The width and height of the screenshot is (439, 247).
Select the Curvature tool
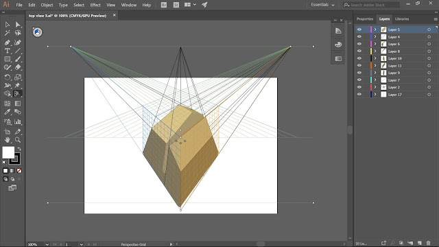(18, 43)
